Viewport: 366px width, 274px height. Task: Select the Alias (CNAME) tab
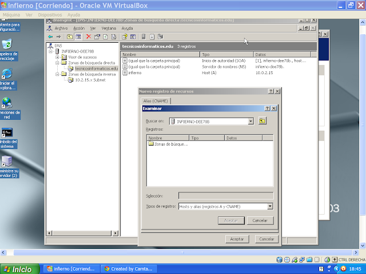coord(156,101)
